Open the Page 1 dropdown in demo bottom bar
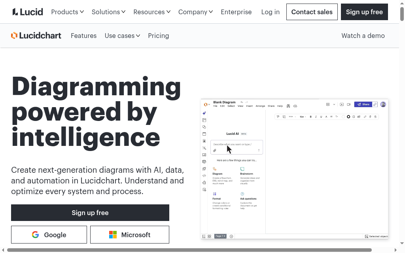405x253 pixels. tap(220, 236)
